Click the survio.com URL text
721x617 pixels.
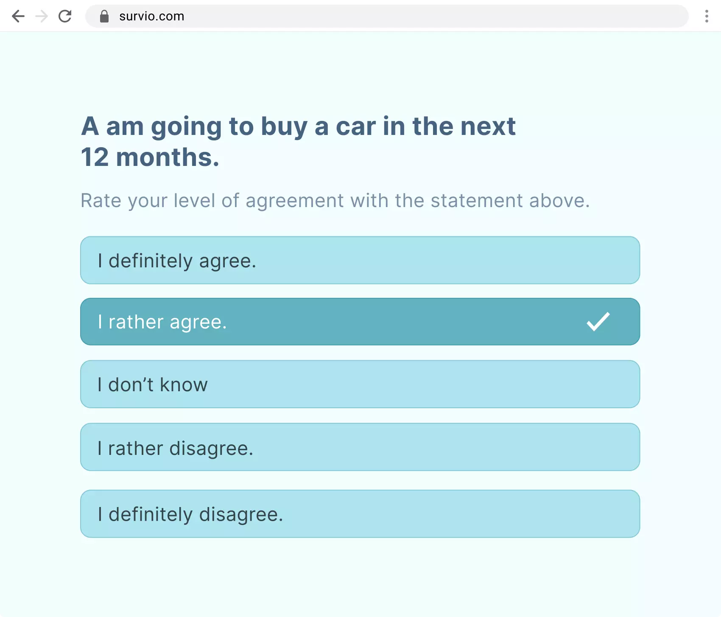pyautogui.click(x=151, y=17)
